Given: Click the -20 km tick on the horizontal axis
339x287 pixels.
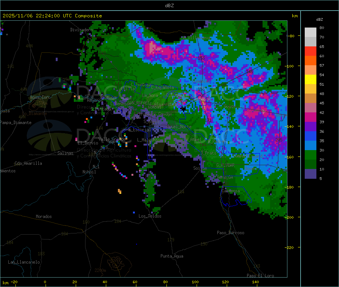Looking at the screenshot, I should click(x=14, y=282).
